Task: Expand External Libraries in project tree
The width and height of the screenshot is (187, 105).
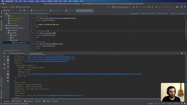Action: [4, 26]
